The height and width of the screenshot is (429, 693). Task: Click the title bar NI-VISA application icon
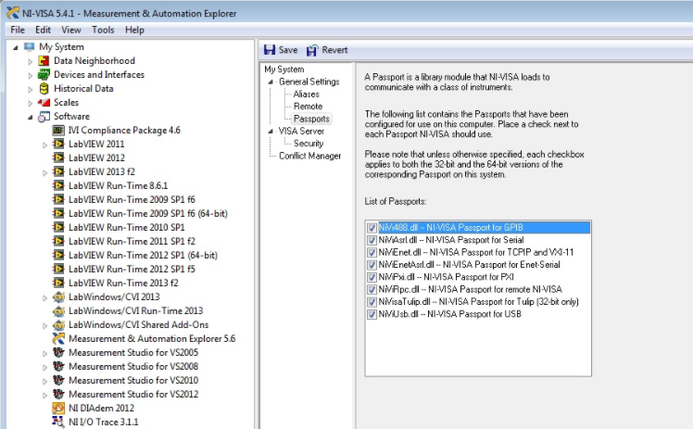13,13
